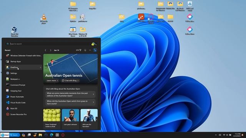The height and width of the screenshot is (138, 246).
Task: Open the Who are the favorites card
Action: 89,119
